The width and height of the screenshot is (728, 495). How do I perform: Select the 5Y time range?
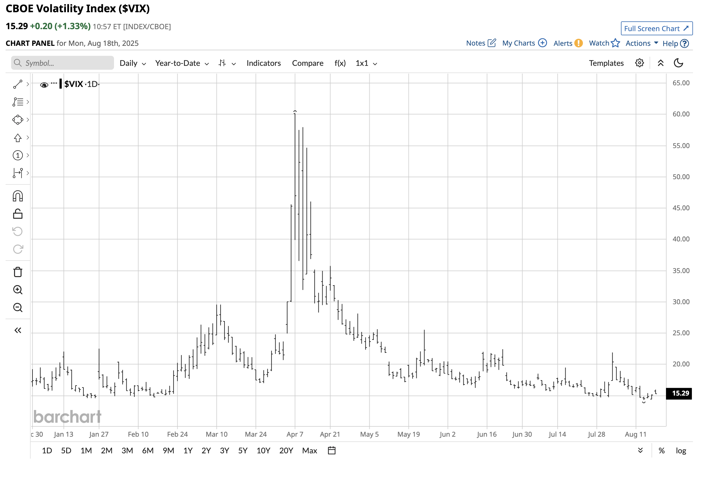243,451
